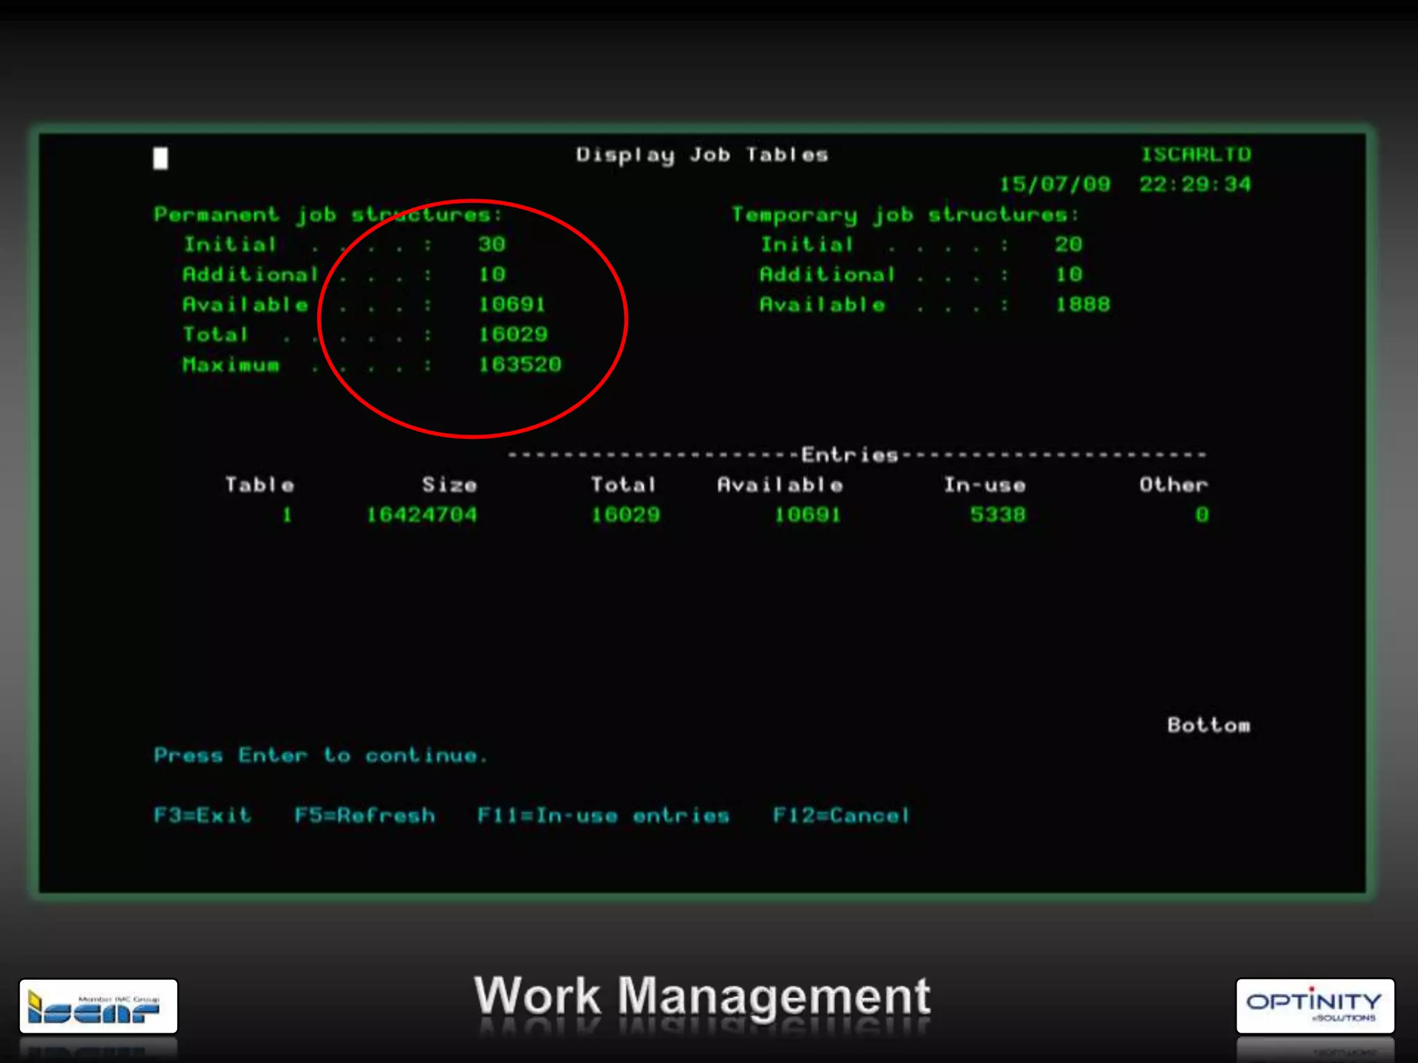This screenshot has width=1418, height=1063.
Task: Click the Temporary job structures heading
Action: tap(905, 215)
